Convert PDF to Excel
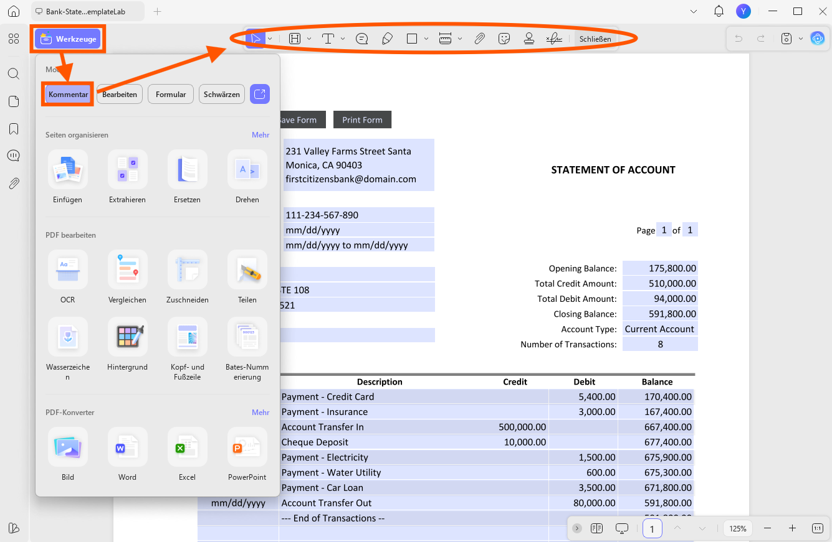 188,447
